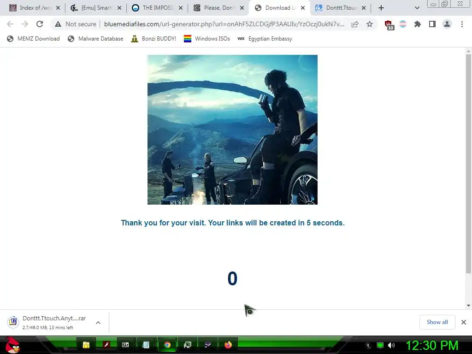The width and height of the screenshot is (472, 354).
Task: Launch Firefox from the taskbar
Action: tap(228, 345)
